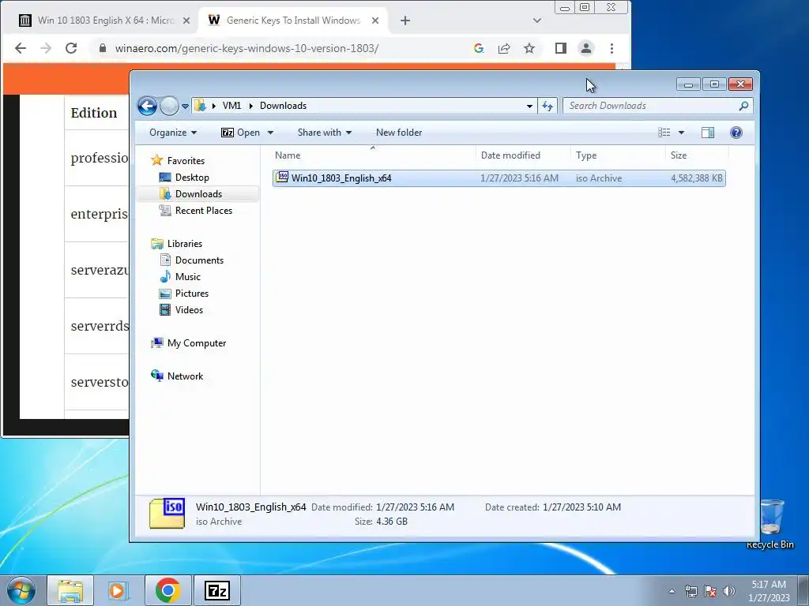Open Windows Explorer from taskbar

70,590
